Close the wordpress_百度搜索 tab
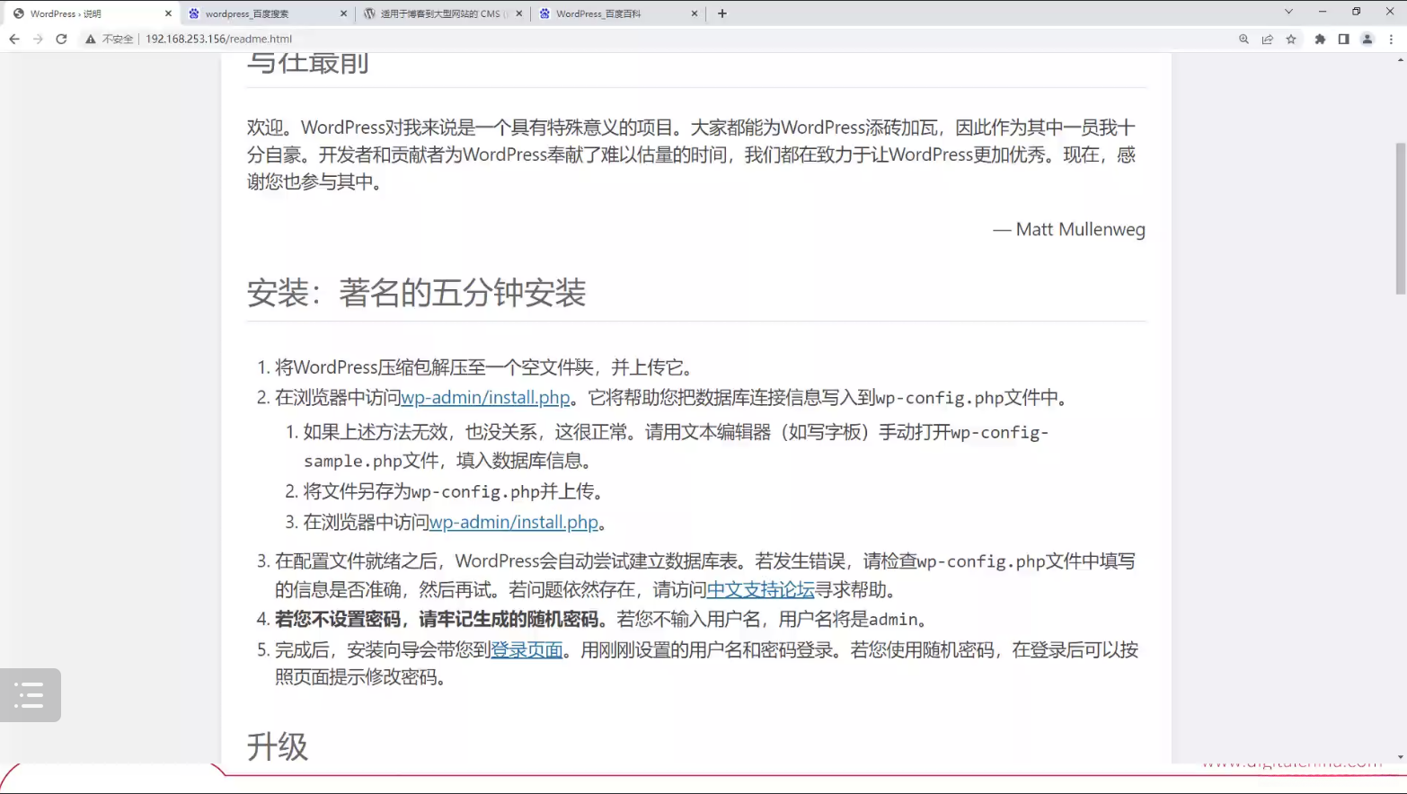The width and height of the screenshot is (1407, 794). [x=343, y=13]
